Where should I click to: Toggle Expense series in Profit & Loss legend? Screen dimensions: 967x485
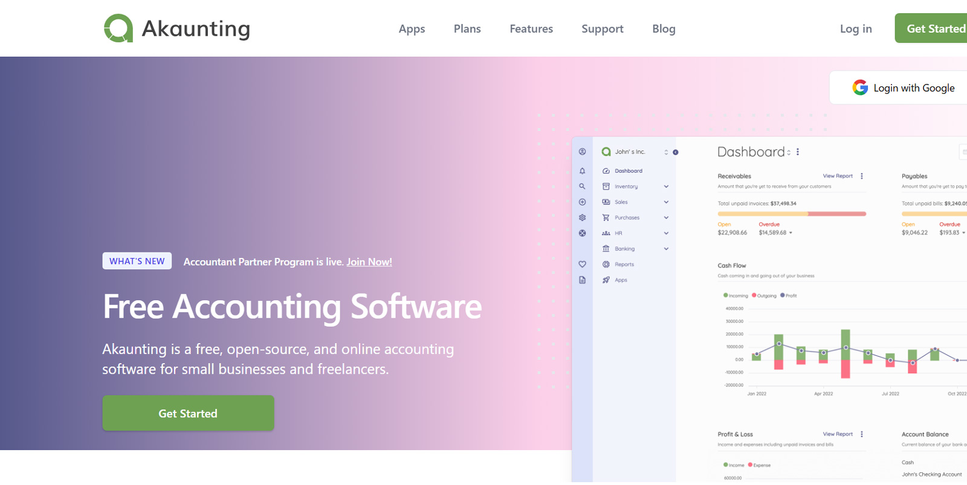759,465
